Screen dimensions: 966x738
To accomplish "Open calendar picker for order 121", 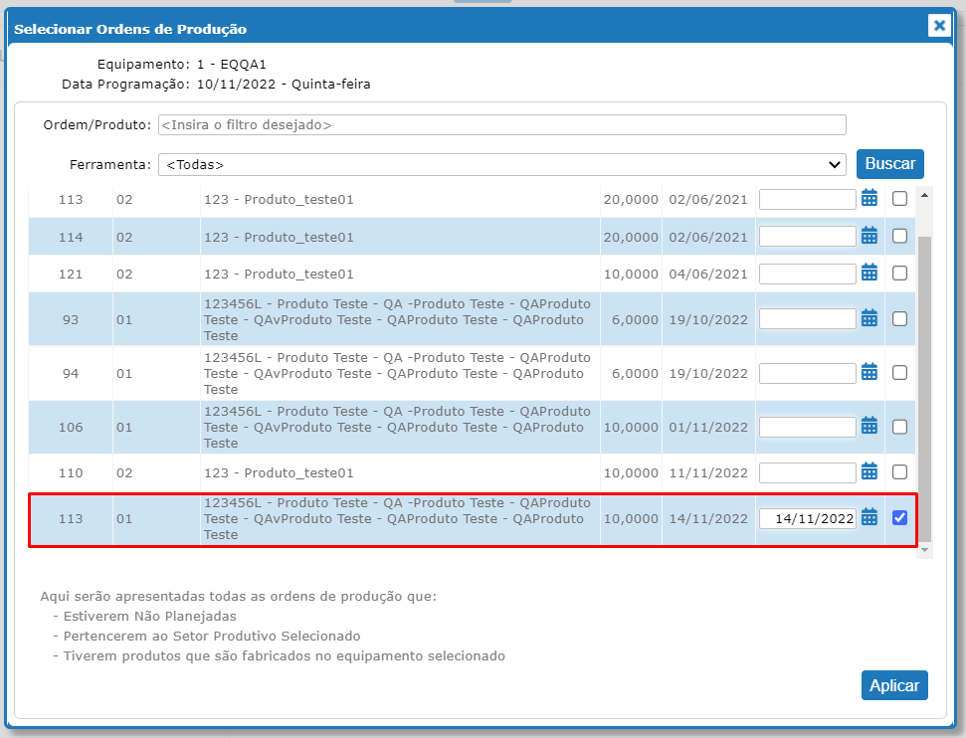I will tap(869, 273).
